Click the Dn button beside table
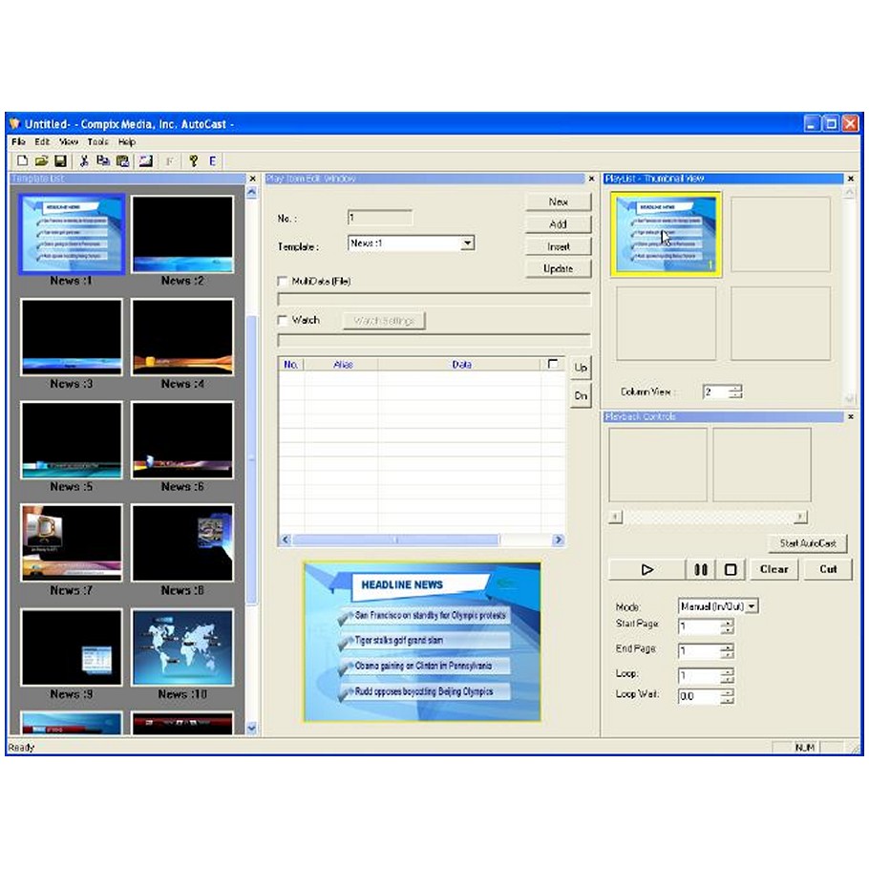This screenshot has height=869, width=869. (581, 395)
